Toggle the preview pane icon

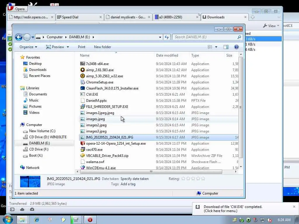tap(226, 47)
